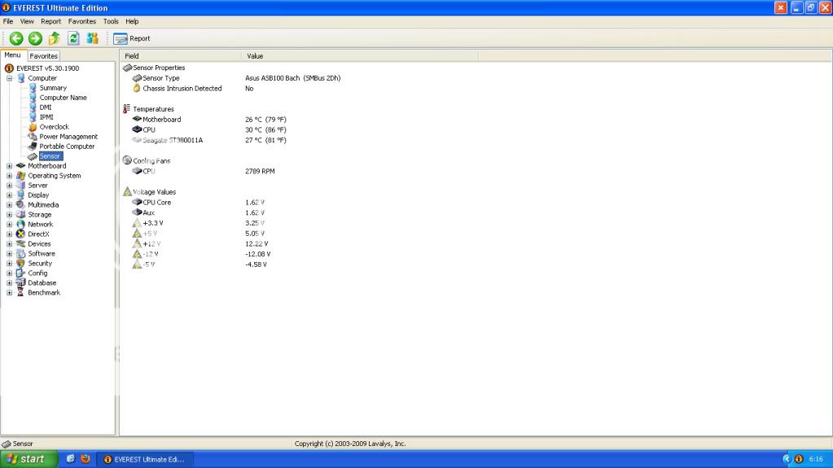Screen dimensions: 833x468
Task: Expand the Storage tree node
Action: (x=9, y=215)
